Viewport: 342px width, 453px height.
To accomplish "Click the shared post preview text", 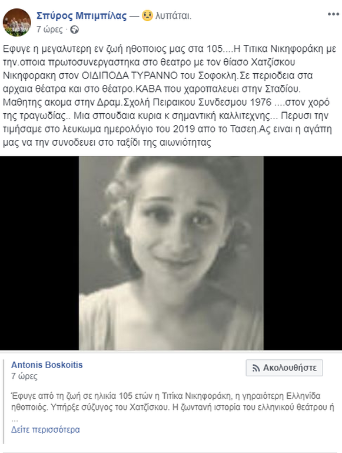I will pos(172,402).
